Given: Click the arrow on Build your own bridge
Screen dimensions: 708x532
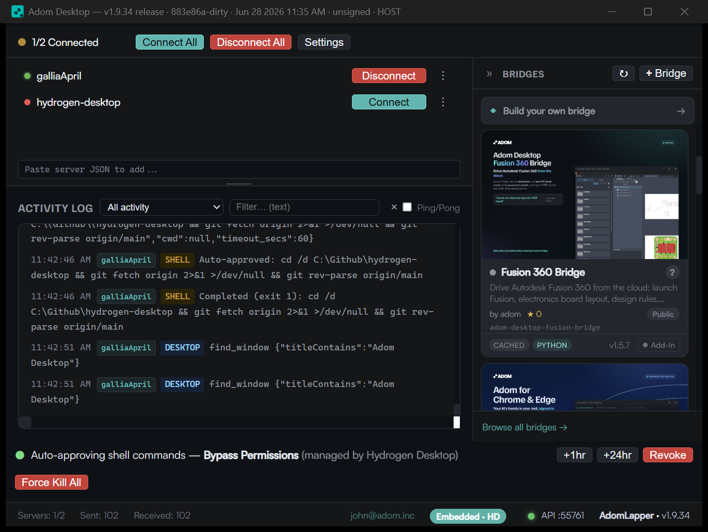Looking at the screenshot, I should pyautogui.click(x=681, y=111).
